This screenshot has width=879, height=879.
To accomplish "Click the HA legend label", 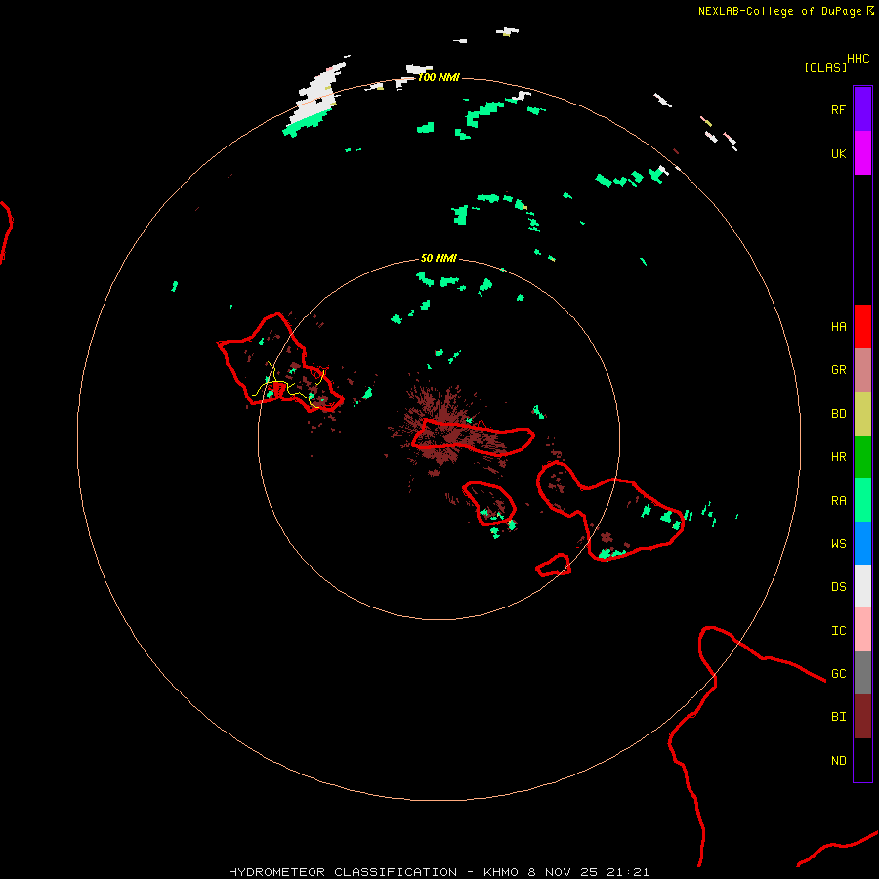I will tap(838, 326).
